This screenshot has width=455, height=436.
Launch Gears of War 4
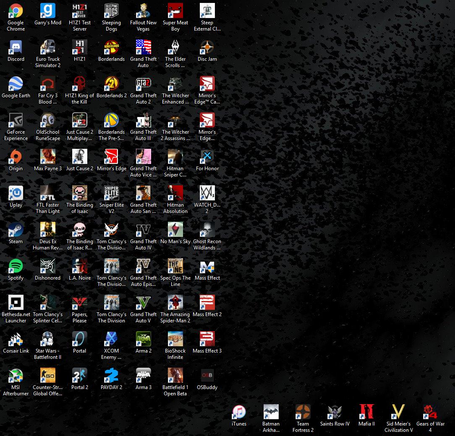click(430, 411)
